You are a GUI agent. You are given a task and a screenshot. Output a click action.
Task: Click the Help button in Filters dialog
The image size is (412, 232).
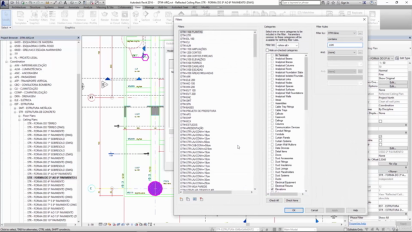click(x=355, y=210)
